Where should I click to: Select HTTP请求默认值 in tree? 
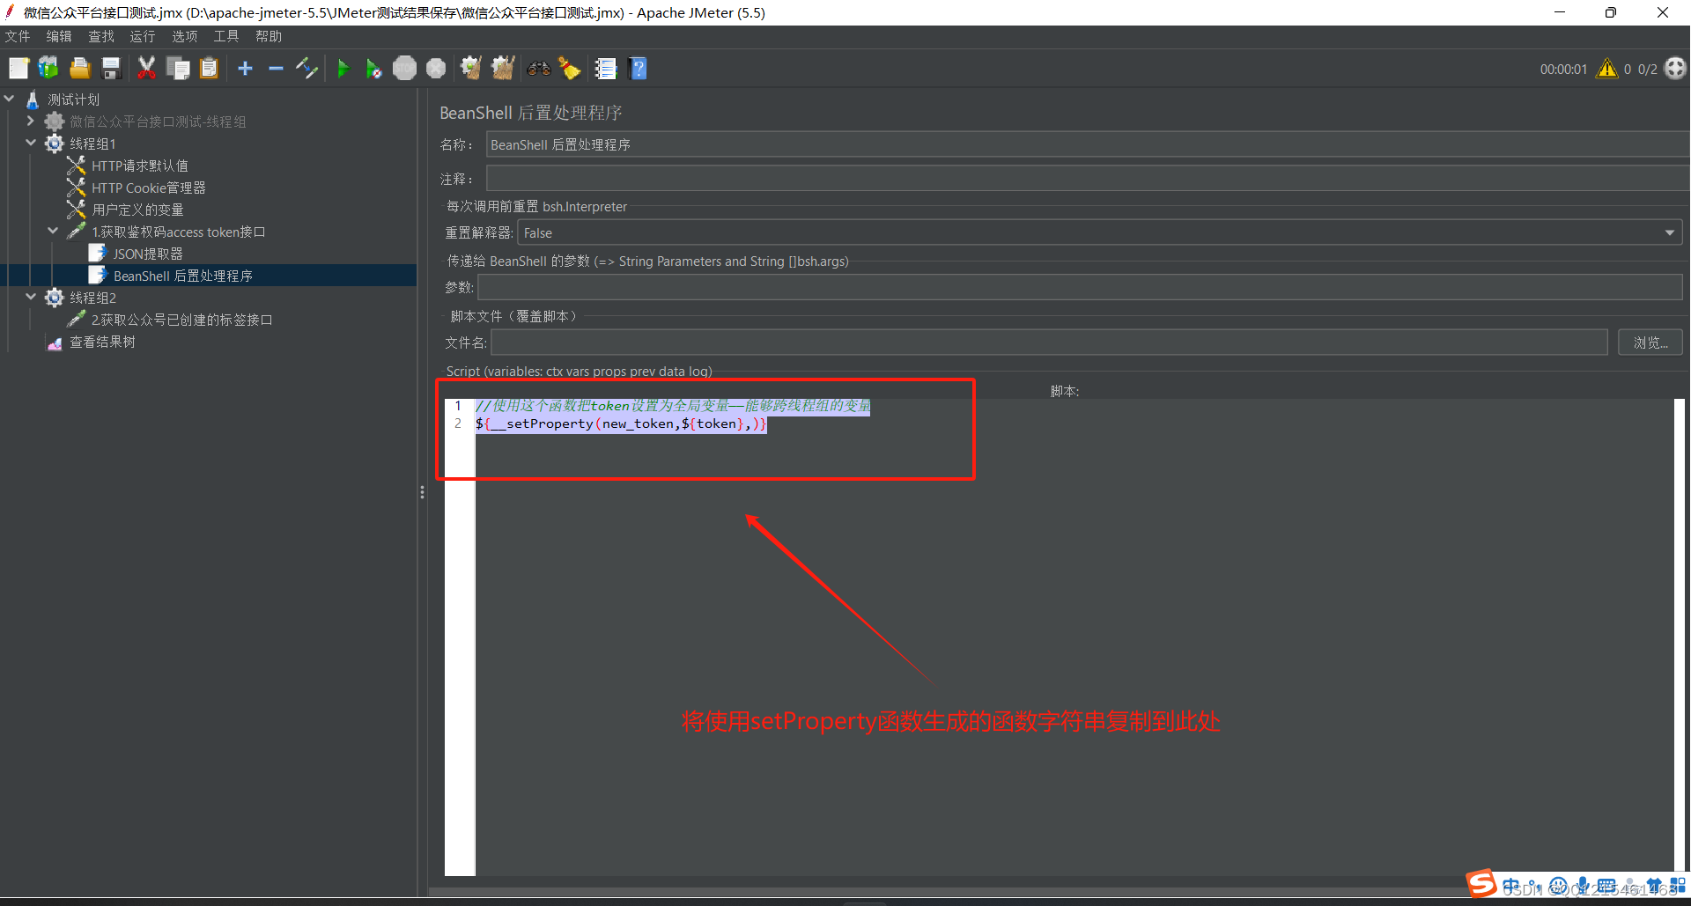tap(139, 166)
